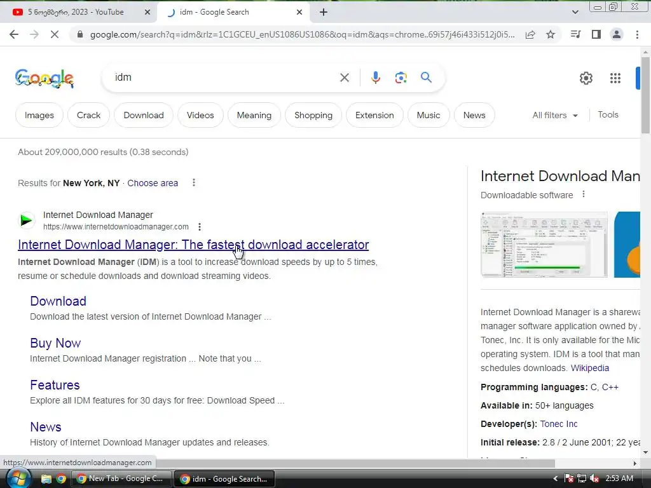The height and width of the screenshot is (488, 651).
Task: Click the 2:53 AM system clock
Action: [x=619, y=478]
